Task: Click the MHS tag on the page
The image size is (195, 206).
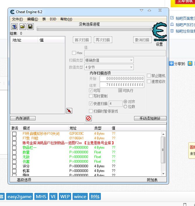Action: pyautogui.click(x=41, y=196)
